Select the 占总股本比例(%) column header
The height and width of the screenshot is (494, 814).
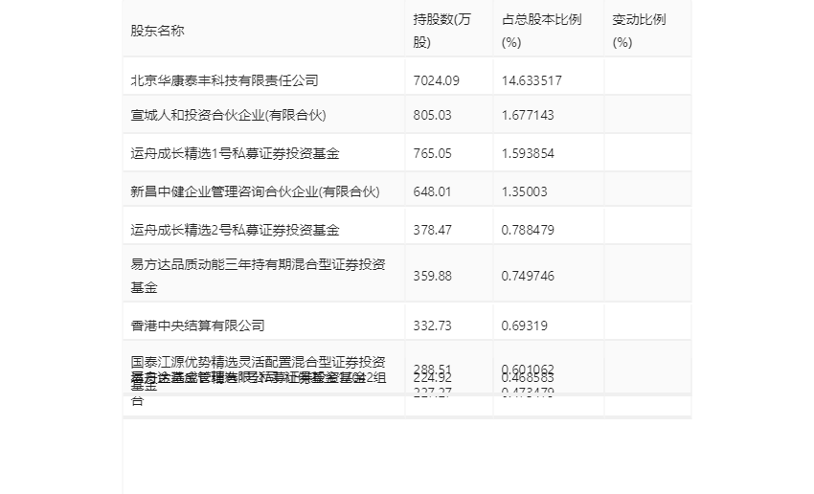(541, 31)
